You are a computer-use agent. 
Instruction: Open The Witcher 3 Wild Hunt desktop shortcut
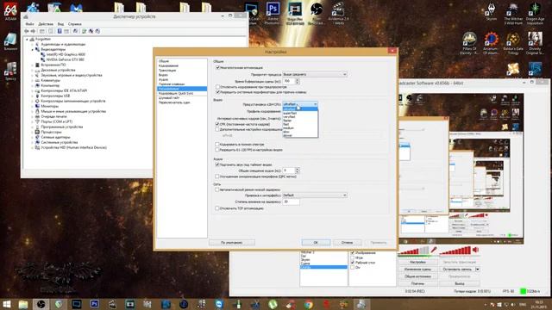coord(513,14)
